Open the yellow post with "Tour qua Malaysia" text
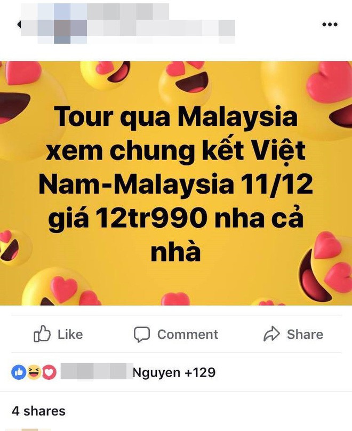The width and height of the screenshot is (352, 431). [176, 183]
